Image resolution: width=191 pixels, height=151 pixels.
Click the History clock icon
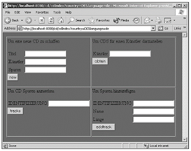pos(136,20)
